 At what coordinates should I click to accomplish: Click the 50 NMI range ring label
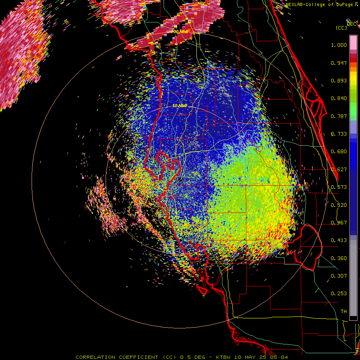180,106
